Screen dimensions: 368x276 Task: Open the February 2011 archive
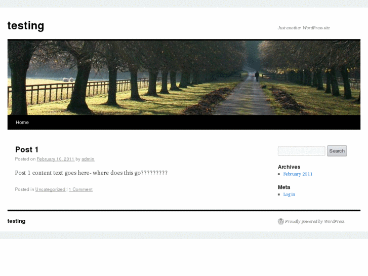[298, 174]
